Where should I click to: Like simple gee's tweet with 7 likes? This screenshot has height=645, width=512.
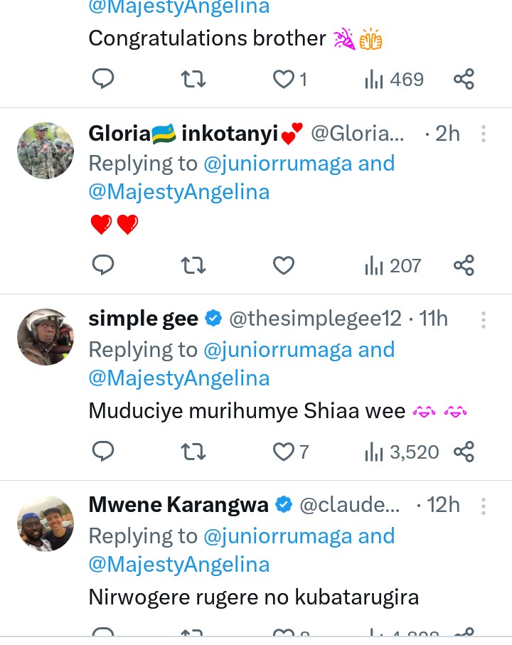click(x=284, y=452)
